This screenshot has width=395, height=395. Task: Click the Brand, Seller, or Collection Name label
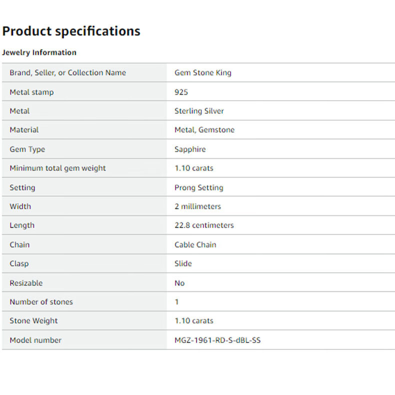67,73
